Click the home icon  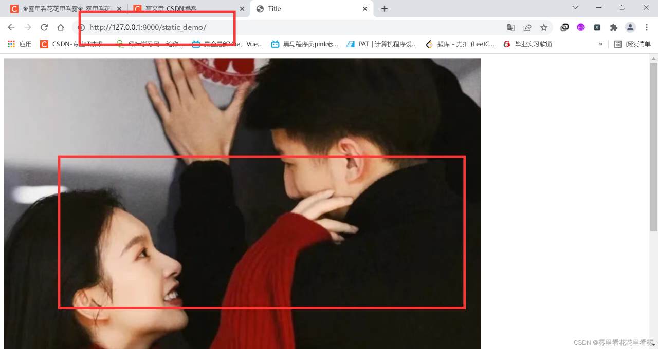click(x=60, y=27)
